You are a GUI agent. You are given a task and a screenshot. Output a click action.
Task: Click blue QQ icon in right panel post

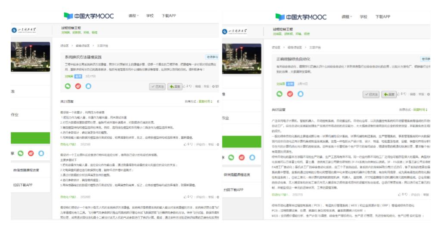(x=300, y=94)
